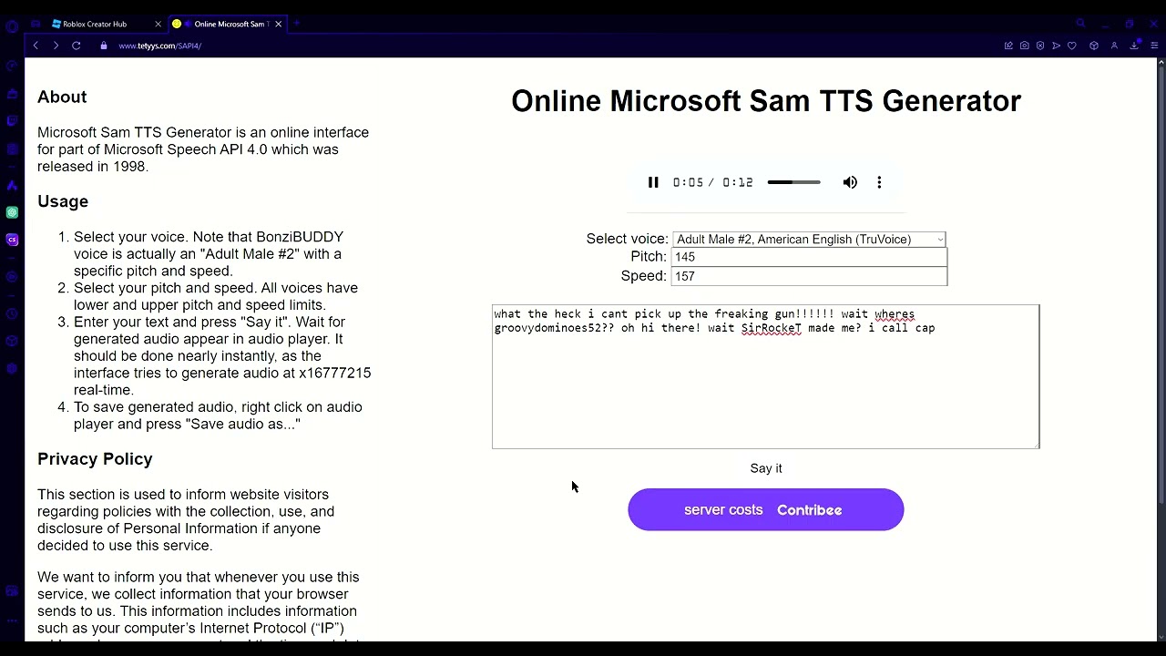The width and height of the screenshot is (1166, 656).
Task: Click the Usage heading
Action: pos(63,201)
